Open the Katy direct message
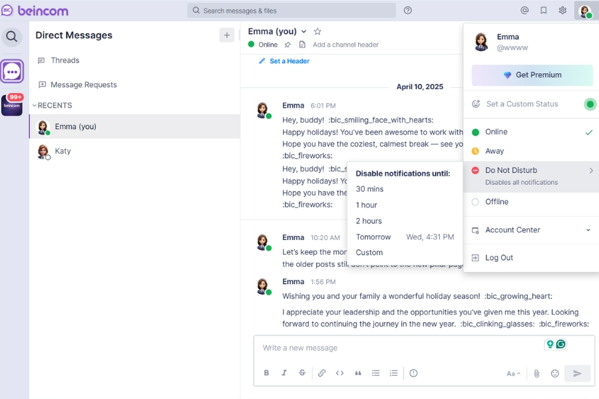 134,151
